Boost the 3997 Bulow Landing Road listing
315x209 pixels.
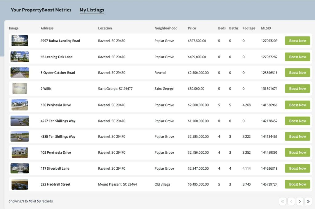tap(297, 41)
